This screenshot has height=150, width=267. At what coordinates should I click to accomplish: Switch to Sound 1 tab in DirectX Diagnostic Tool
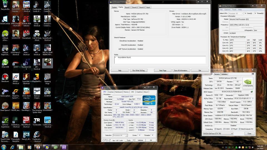pyautogui.click(x=127, y=7)
